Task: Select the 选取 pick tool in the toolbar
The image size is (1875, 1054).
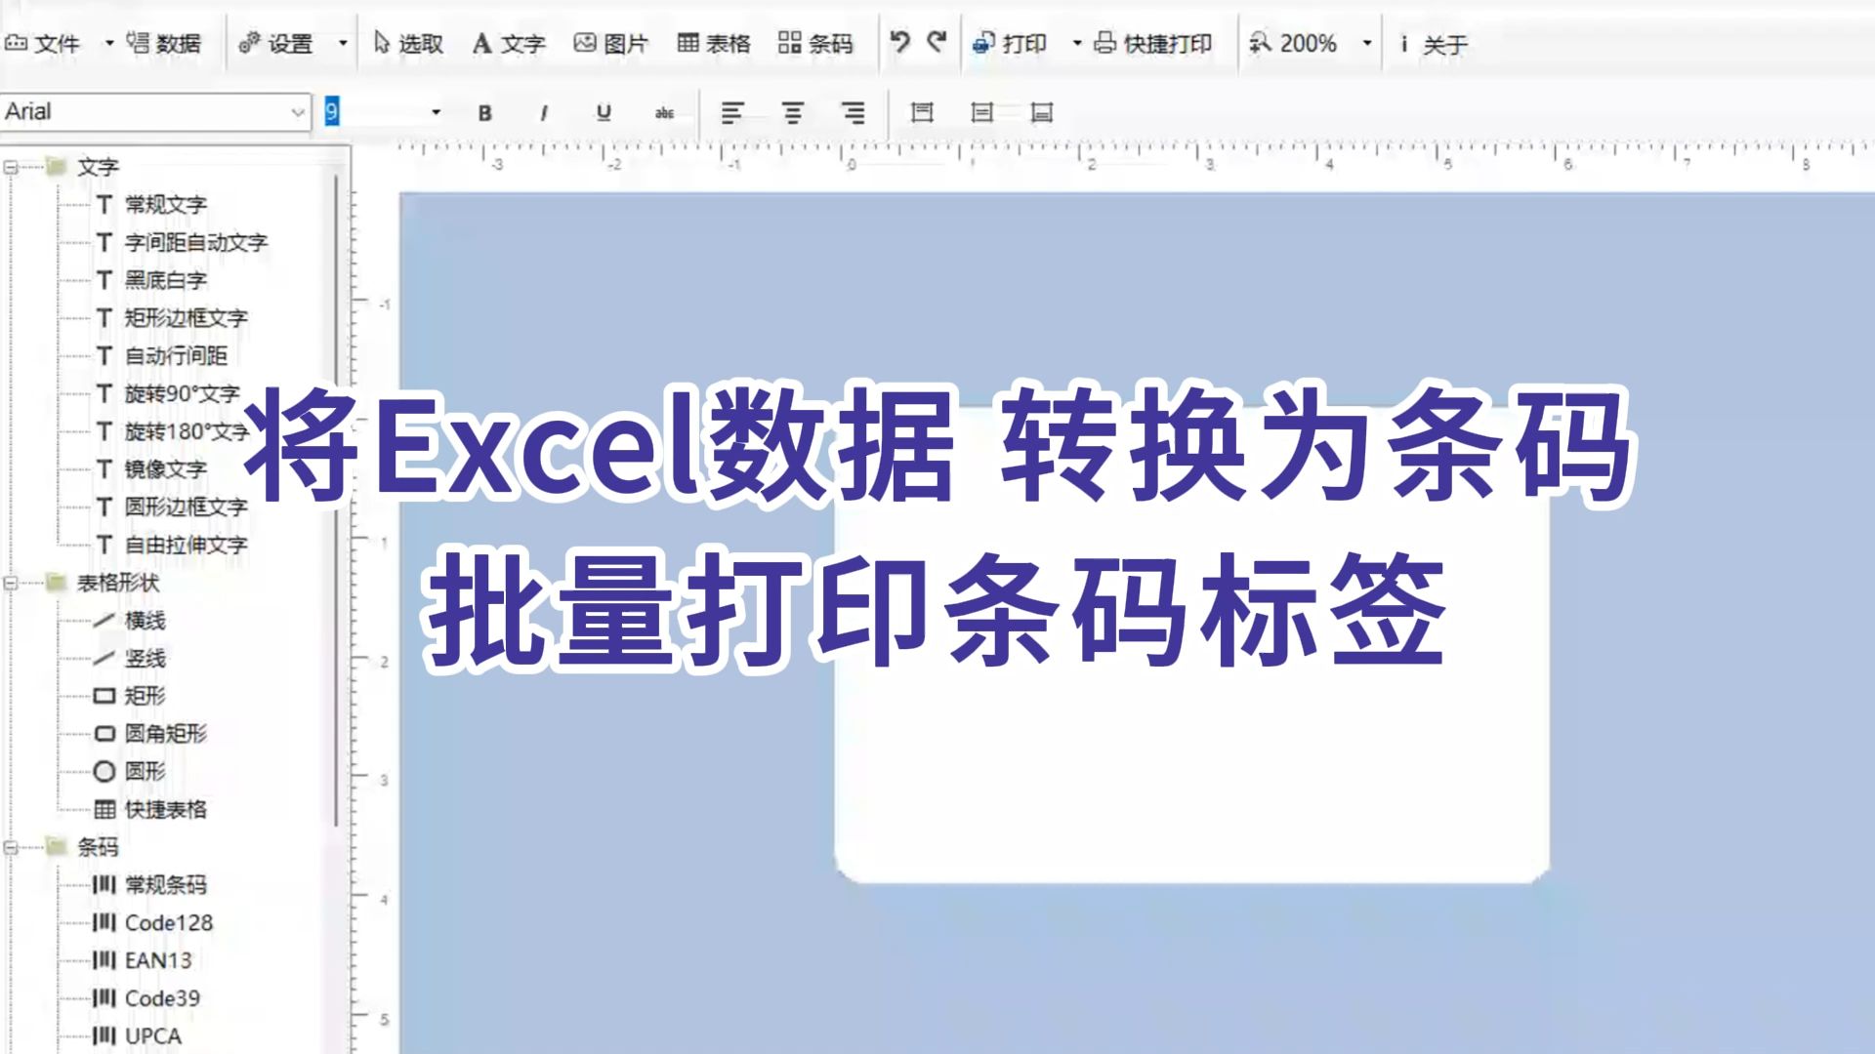Action: coord(410,43)
